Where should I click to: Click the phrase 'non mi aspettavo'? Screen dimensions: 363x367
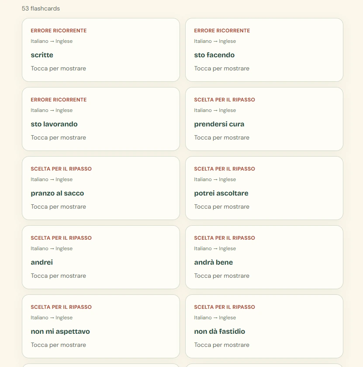pos(60,331)
